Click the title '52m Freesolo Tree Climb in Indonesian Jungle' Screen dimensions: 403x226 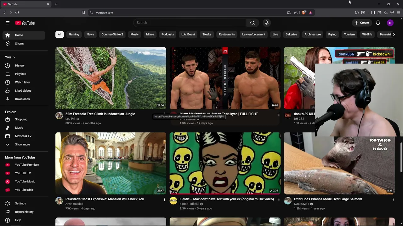100,114
